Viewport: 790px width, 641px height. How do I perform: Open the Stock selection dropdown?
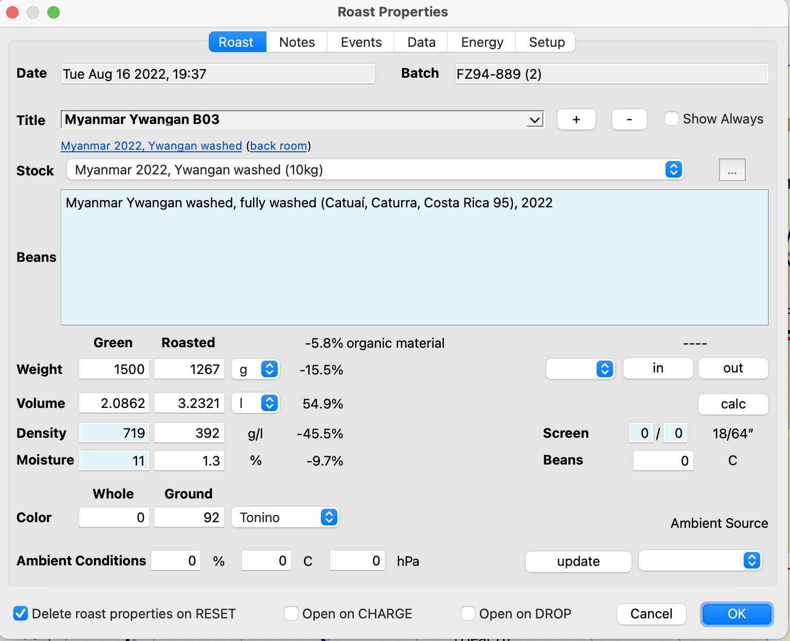click(673, 169)
